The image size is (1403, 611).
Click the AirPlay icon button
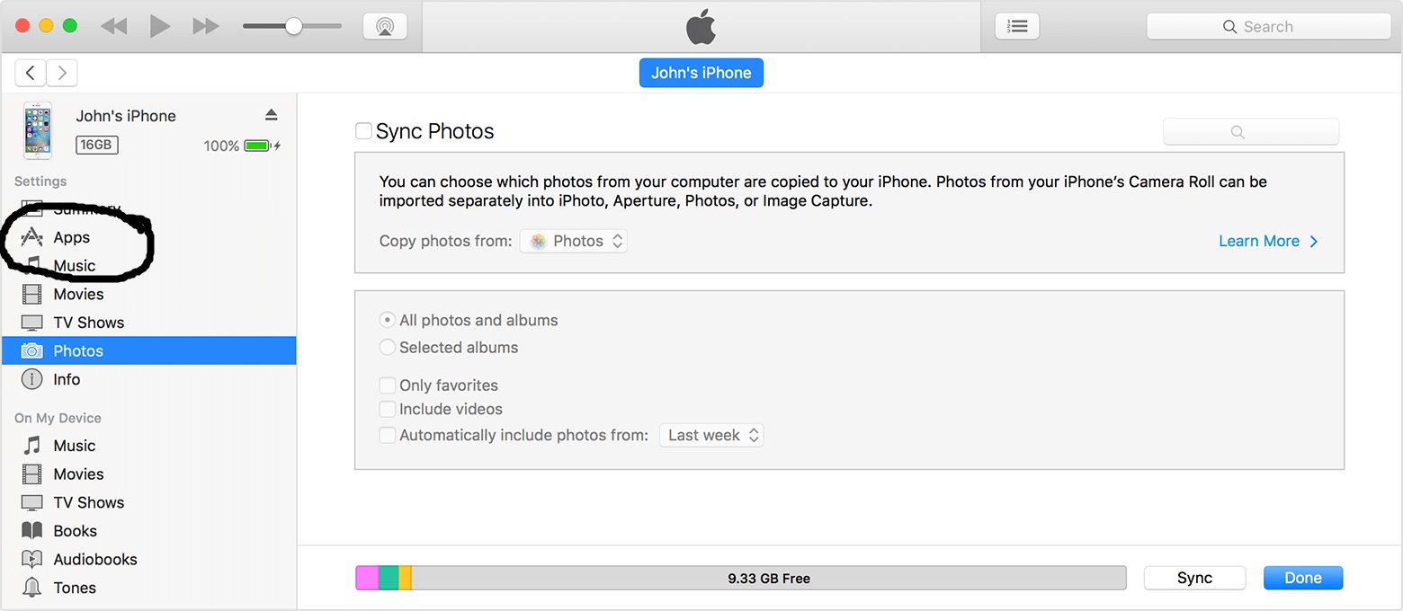coord(385,26)
